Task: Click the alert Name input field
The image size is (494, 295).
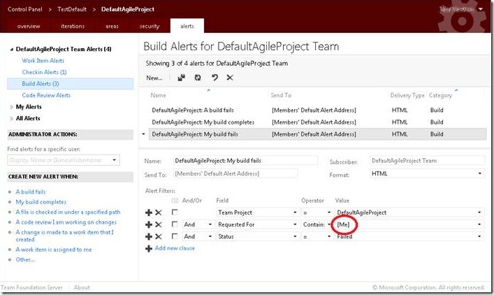Action: tap(245, 160)
